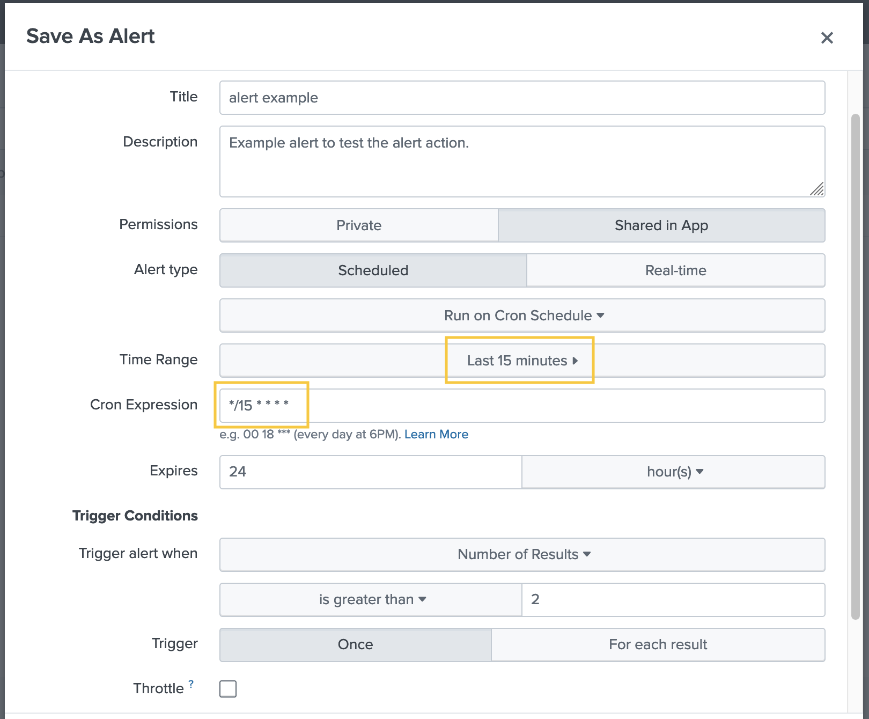
Task: Open the hour(s) unit dropdown
Action: (673, 472)
